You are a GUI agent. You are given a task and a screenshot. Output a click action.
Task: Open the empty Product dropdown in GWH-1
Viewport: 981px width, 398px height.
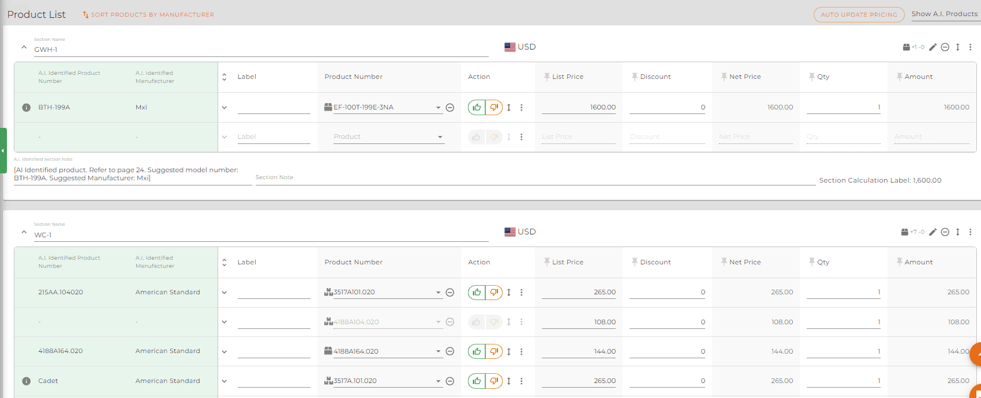coord(440,137)
